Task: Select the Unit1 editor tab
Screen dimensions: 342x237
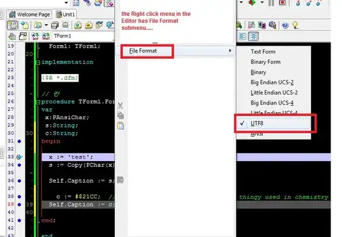Action: pyautogui.click(x=65, y=15)
